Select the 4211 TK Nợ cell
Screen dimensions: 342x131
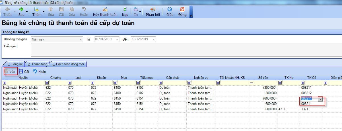point(289,109)
